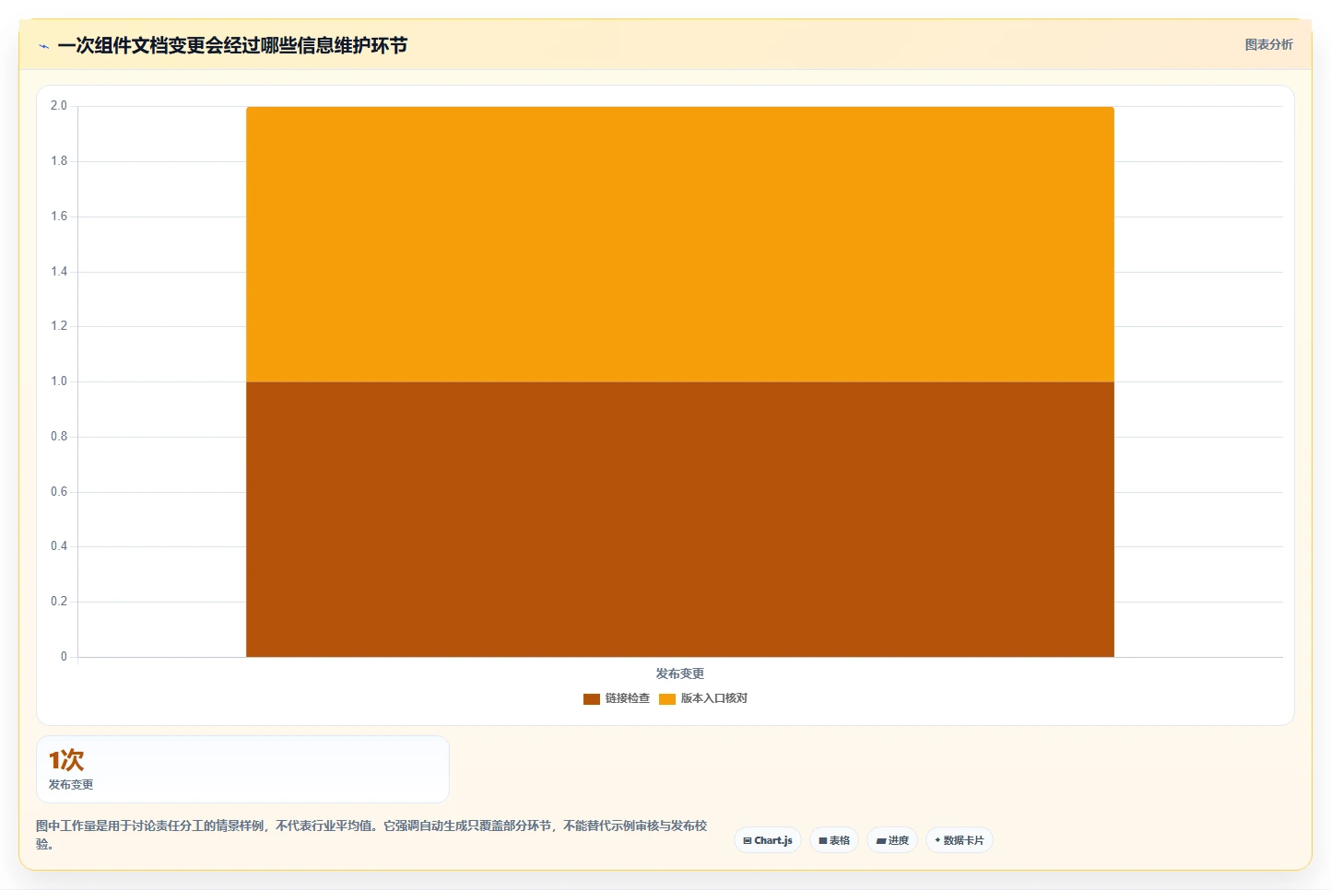Screen dimensions: 1331x890
Task: Click the lightning icon beside the chart title
Action: [43, 46]
